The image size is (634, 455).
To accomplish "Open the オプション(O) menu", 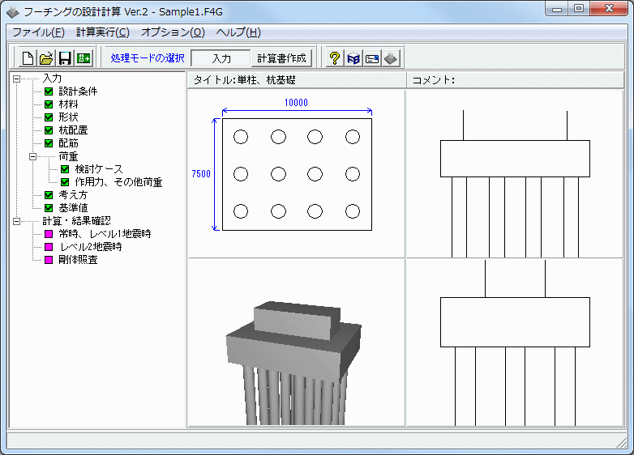I will tap(173, 32).
